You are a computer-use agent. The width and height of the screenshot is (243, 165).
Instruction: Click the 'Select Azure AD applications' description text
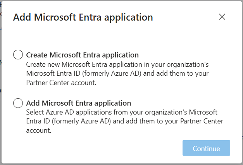[x=124, y=121]
